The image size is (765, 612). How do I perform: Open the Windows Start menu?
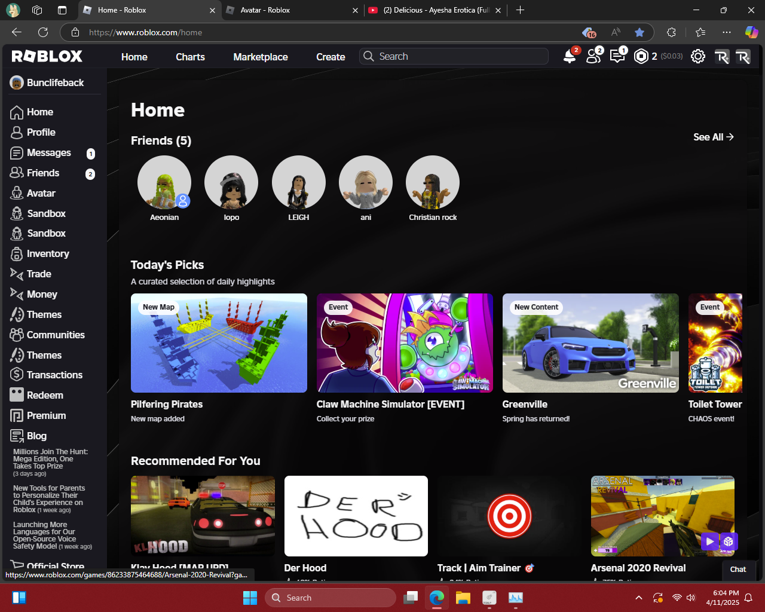point(250,598)
